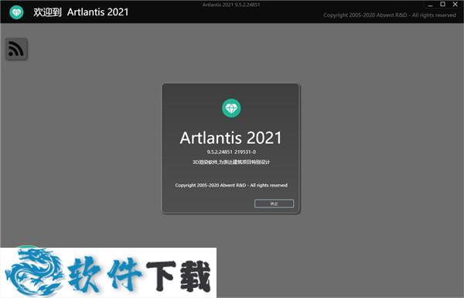Maximize the Artlantis 2021 window
This screenshot has width=464, height=298.
(442, 4)
